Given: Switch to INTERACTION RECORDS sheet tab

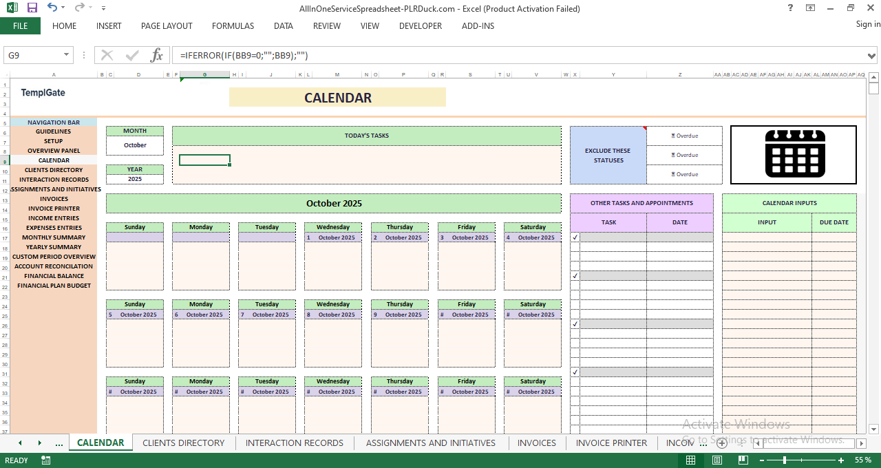Looking at the screenshot, I should [295, 443].
